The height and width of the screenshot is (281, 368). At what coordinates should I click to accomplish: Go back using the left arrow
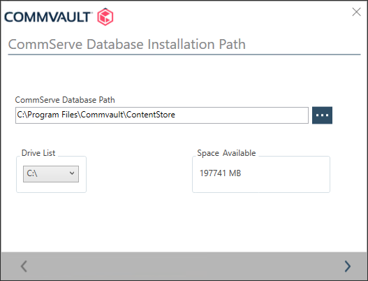click(x=24, y=266)
